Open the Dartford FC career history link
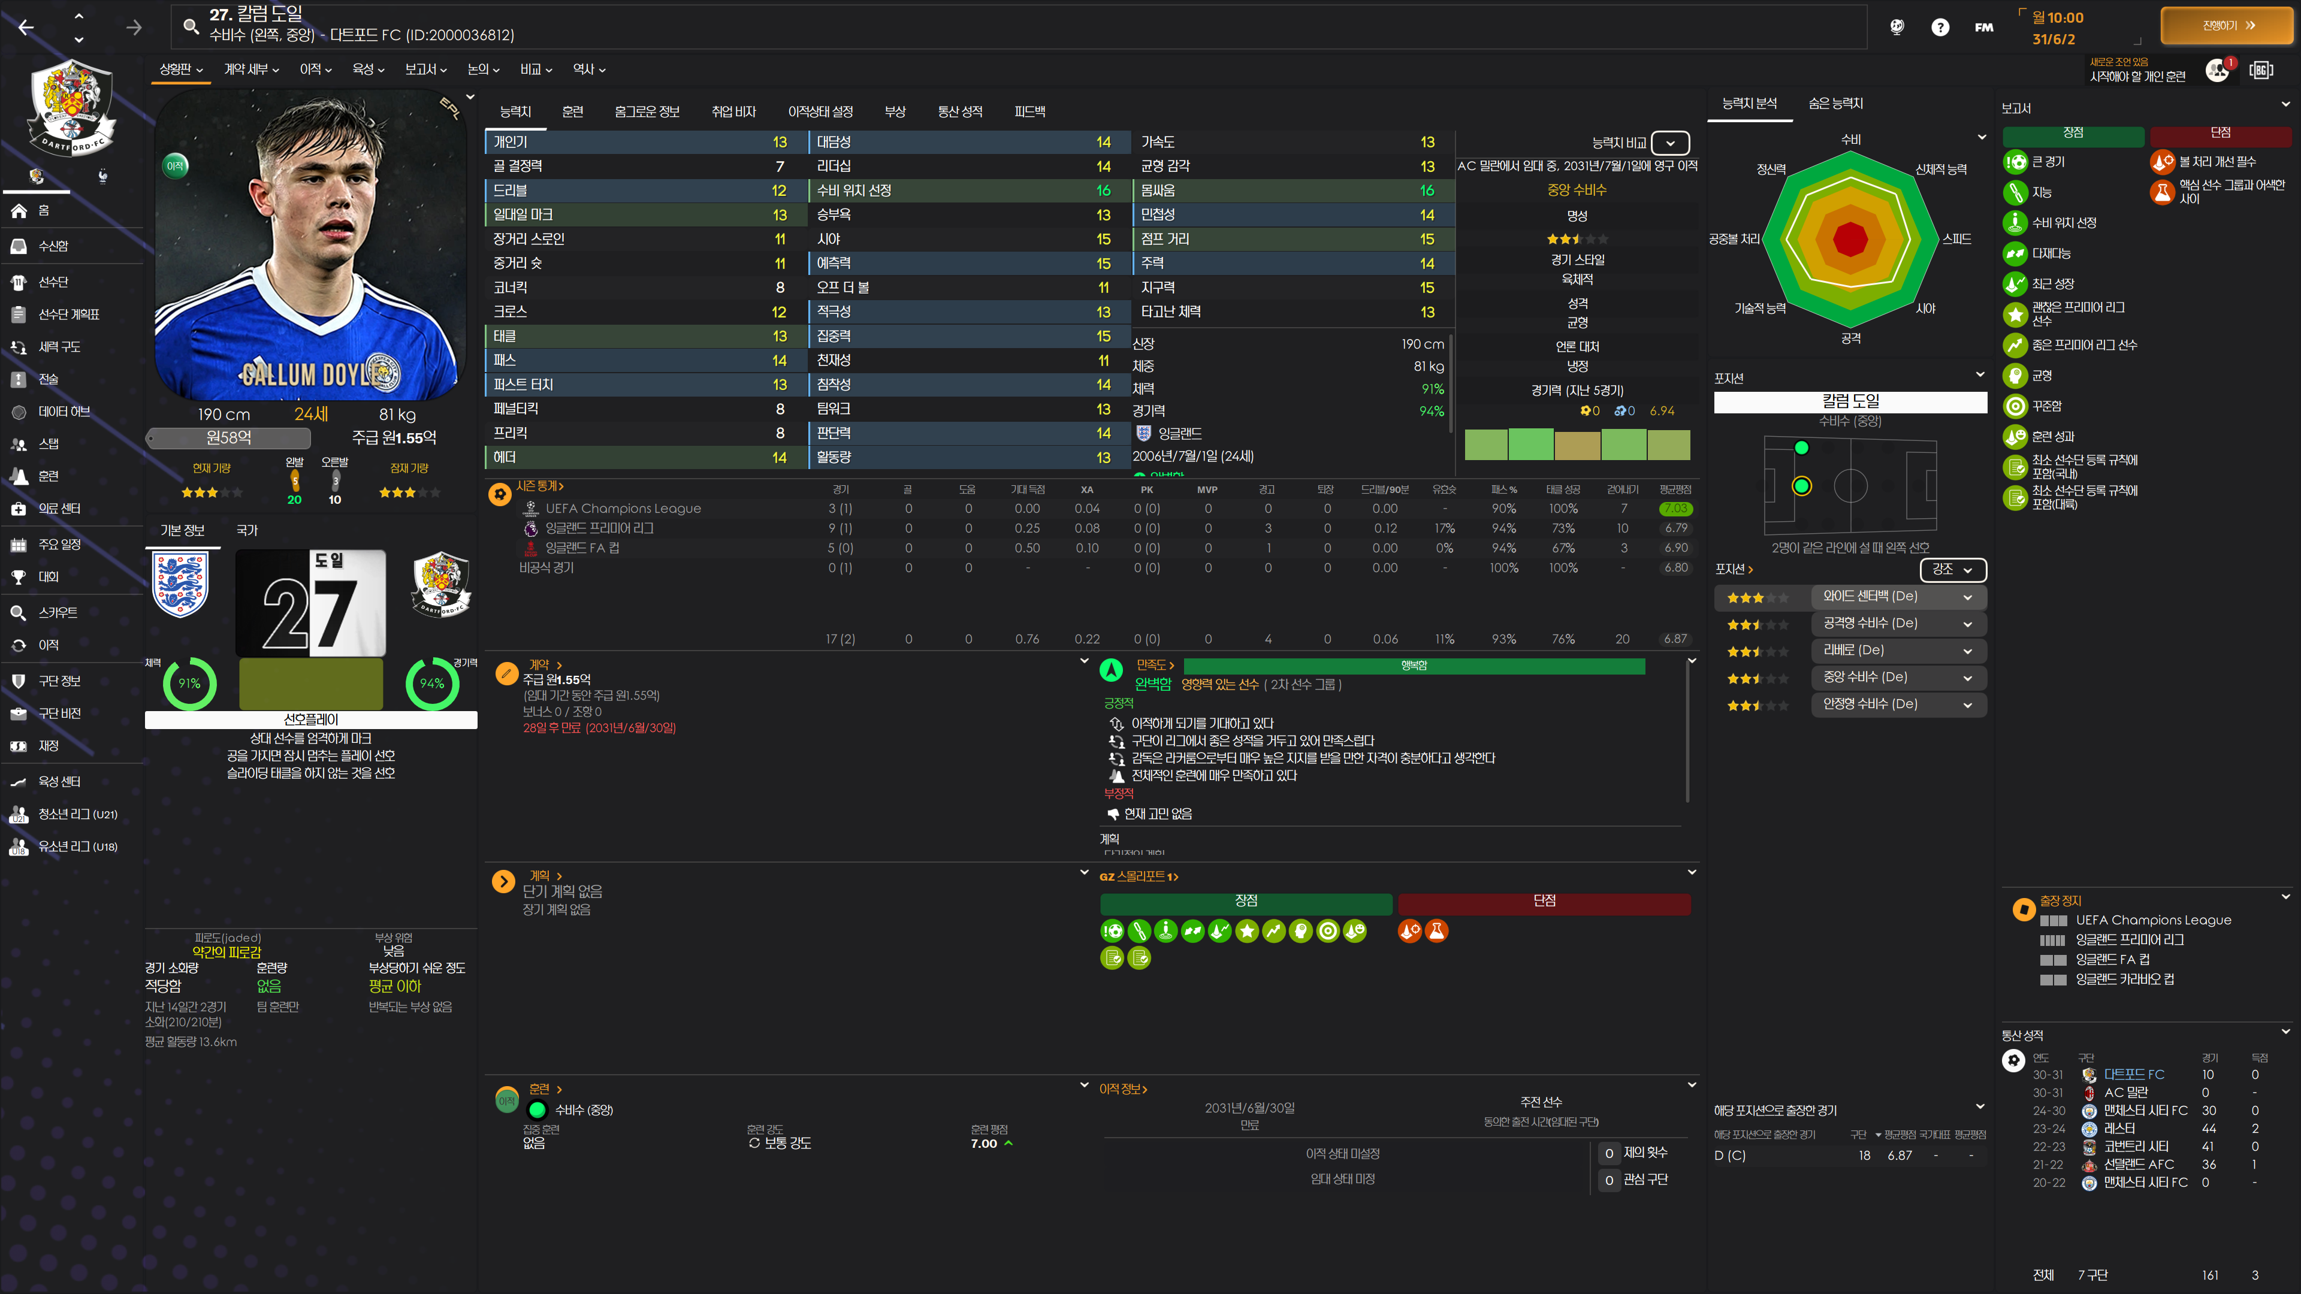The width and height of the screenshot is (2301, 1294). point(2134,1074)
